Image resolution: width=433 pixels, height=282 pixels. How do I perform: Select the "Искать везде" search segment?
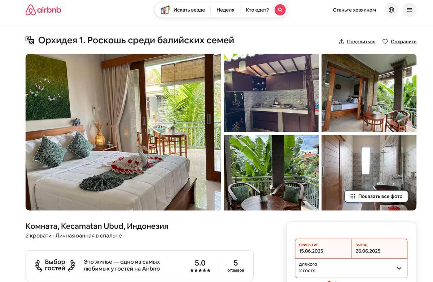[183, 10]
